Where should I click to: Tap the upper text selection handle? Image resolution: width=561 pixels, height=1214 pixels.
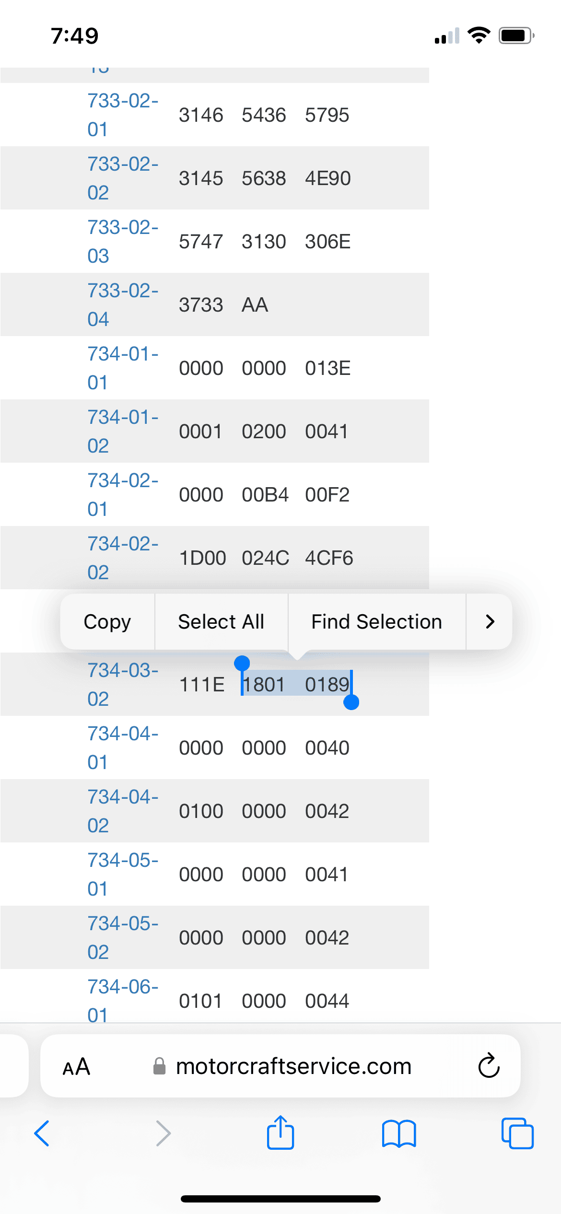click(x=242, y=664)
